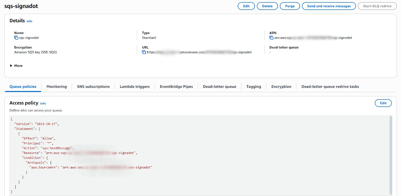Copy the queue URL
Viewport: 401px width, 196px height.
pyautogui.click(x=144, y=52)
